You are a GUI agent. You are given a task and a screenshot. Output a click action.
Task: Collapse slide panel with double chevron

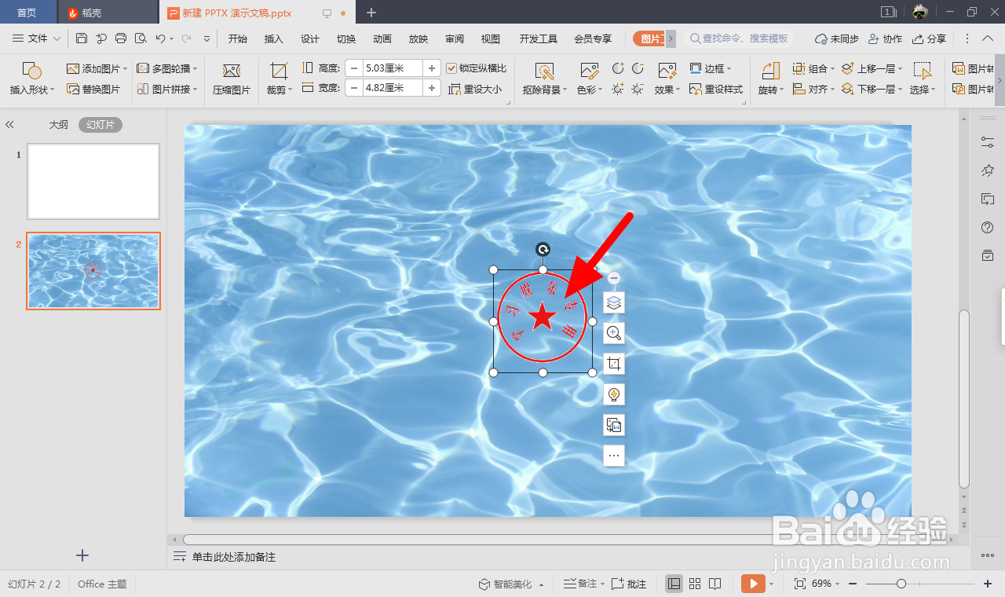[10, 125]
